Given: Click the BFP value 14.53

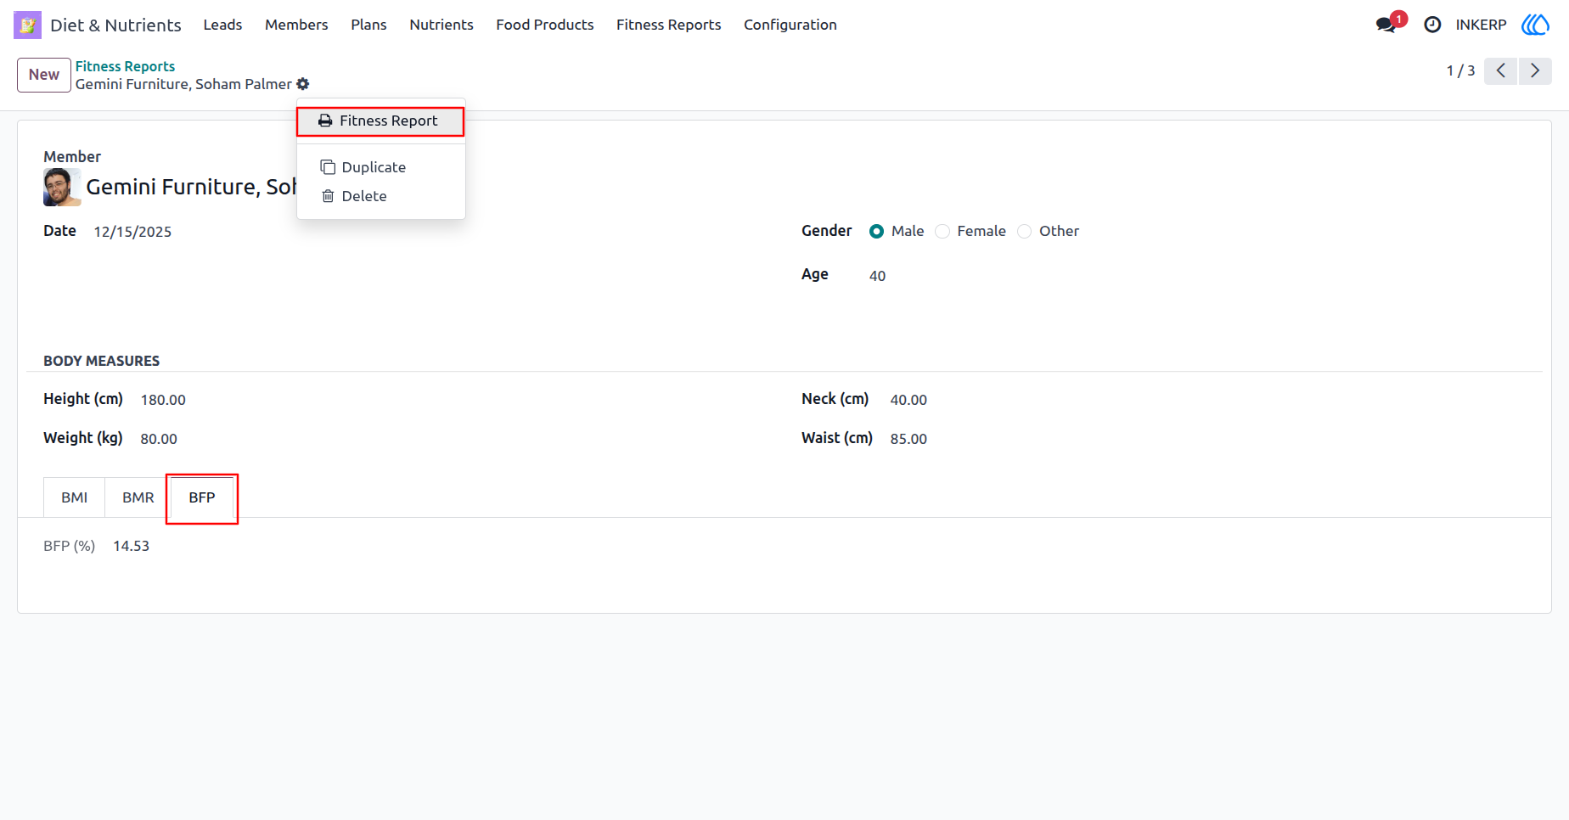Looking at the screenshot, I should pos(131,546).
